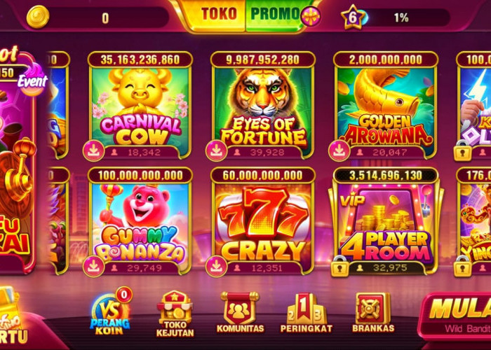Select the Eyes of Fortune game thumbnail
The image size is (491, 350).
point(263,106)
